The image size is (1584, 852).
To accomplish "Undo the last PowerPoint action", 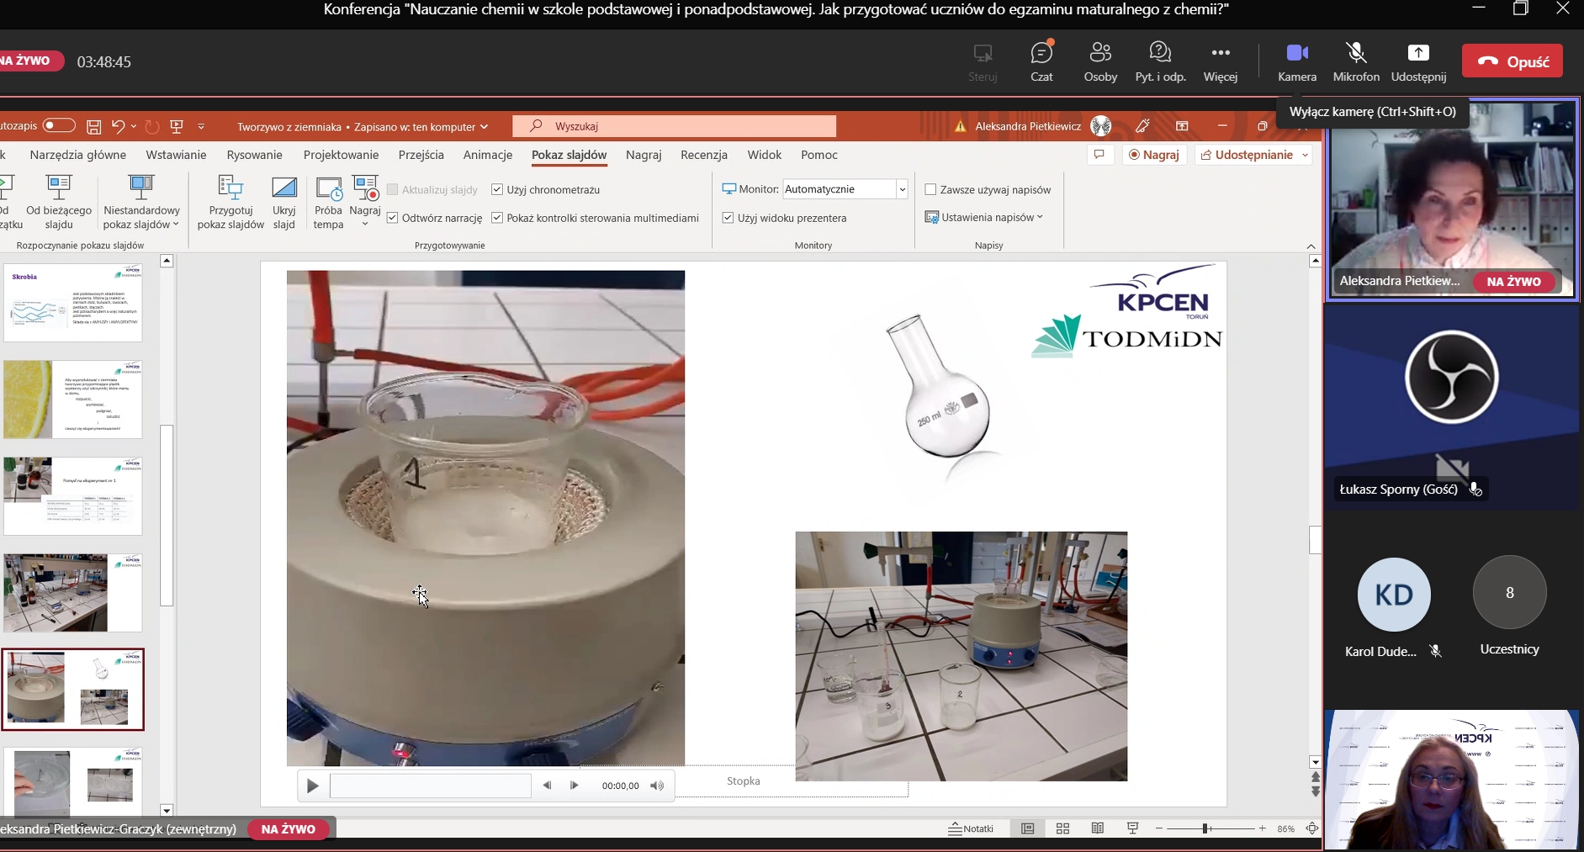I will pos(118,127).
